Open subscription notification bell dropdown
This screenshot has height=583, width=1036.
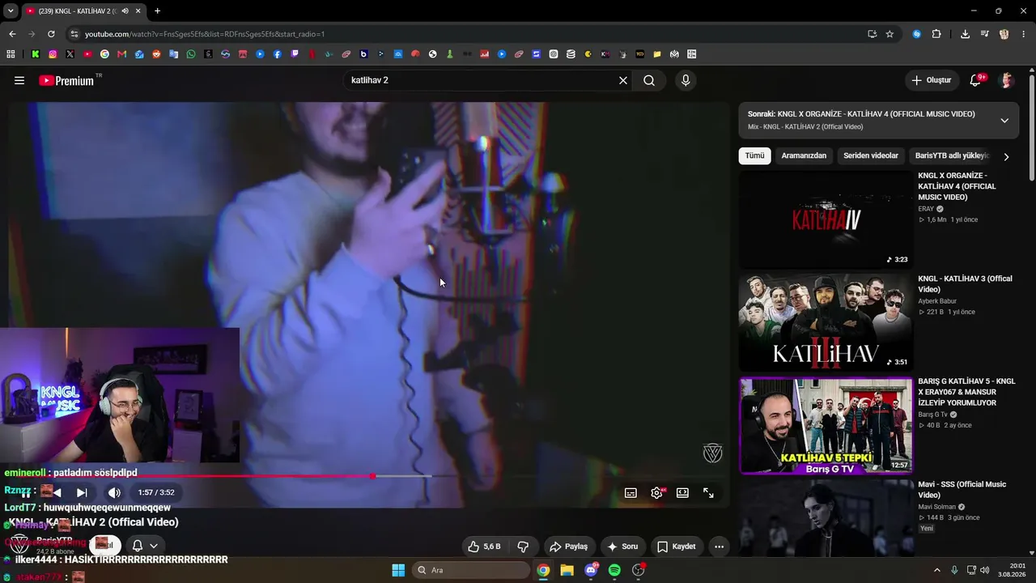pos(144,546)
